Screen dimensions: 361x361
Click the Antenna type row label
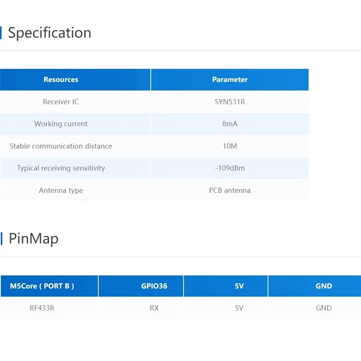[61, 190]
